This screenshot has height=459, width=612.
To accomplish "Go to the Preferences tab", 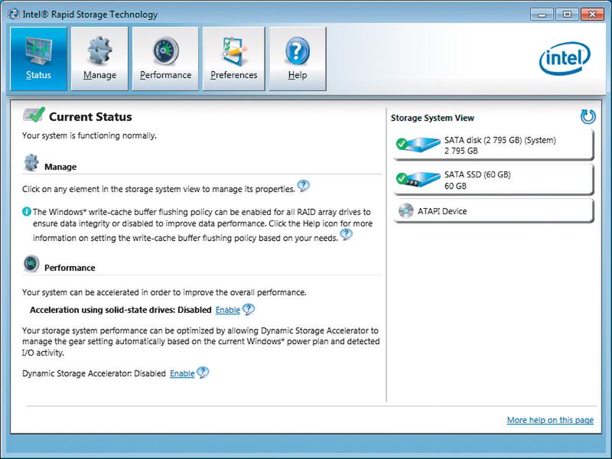I will 234,59.
